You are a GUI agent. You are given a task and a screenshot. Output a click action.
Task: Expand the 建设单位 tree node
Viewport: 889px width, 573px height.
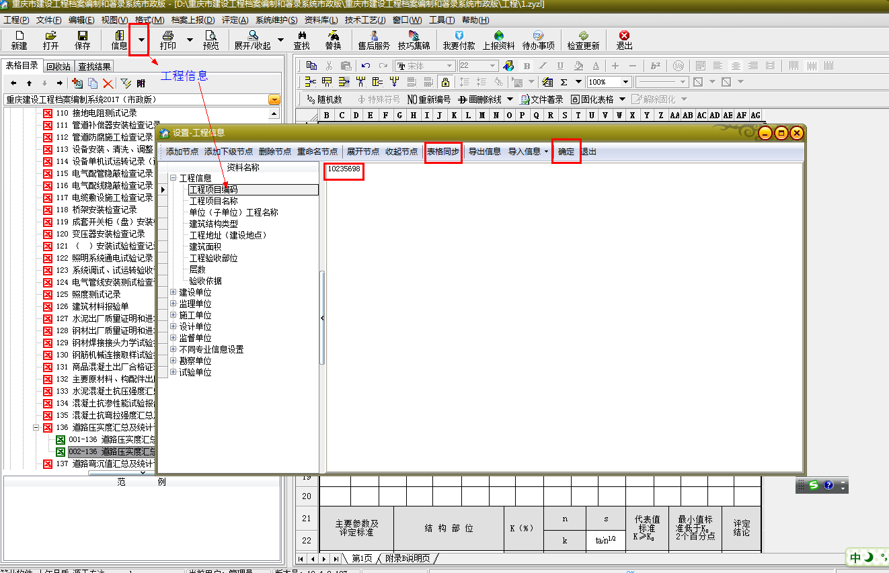173,293
